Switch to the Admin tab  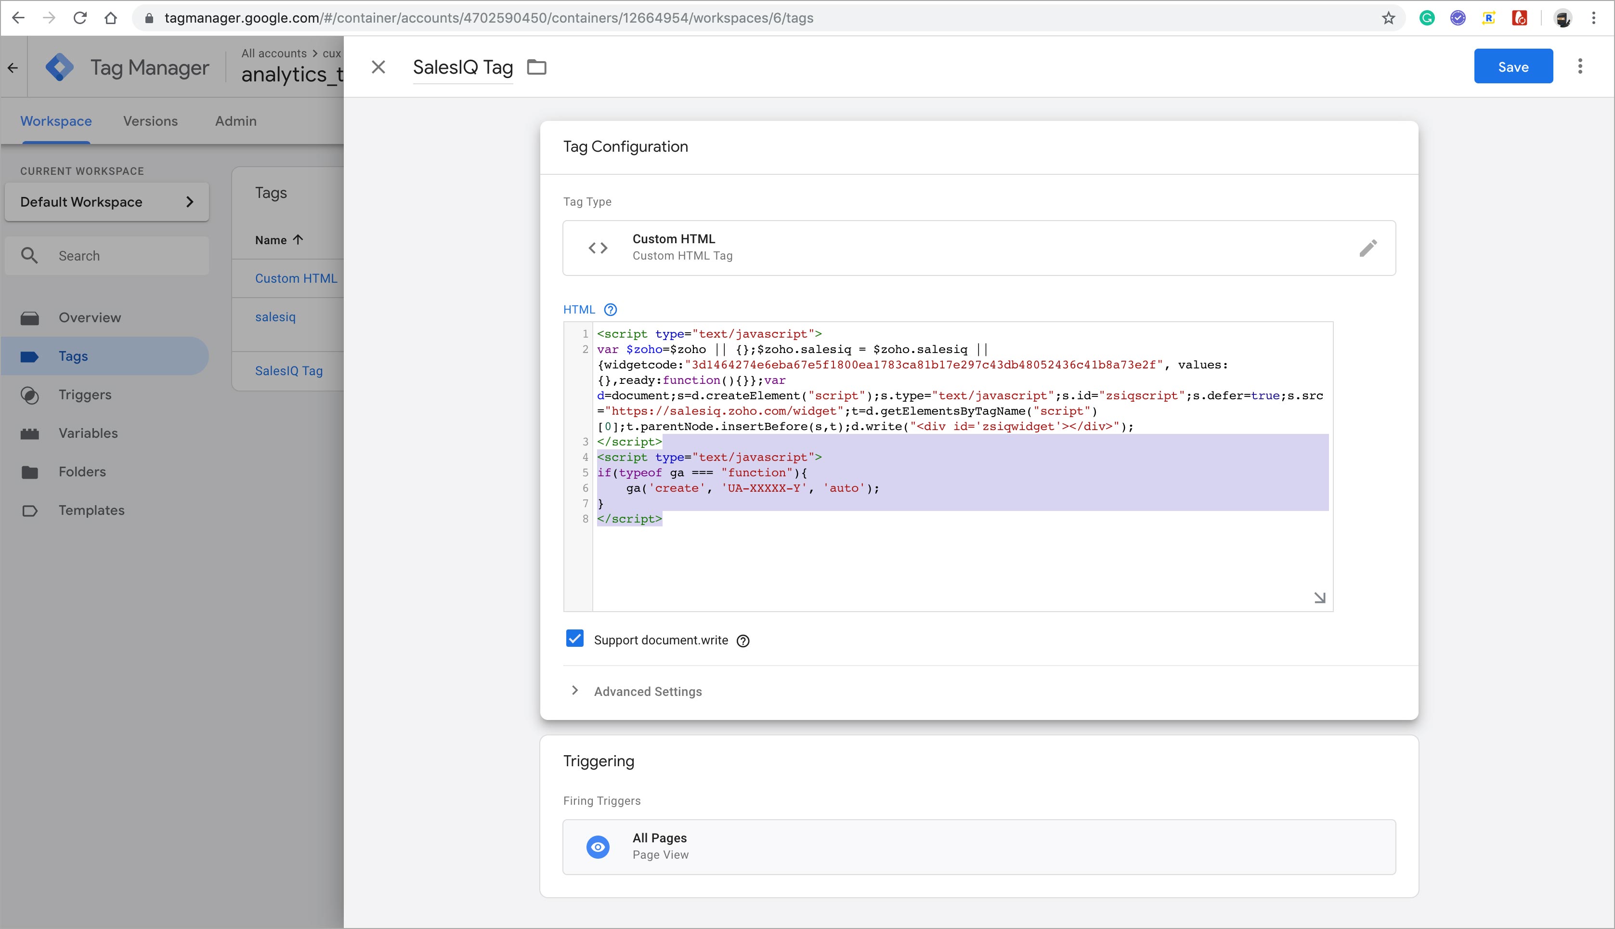236,121
